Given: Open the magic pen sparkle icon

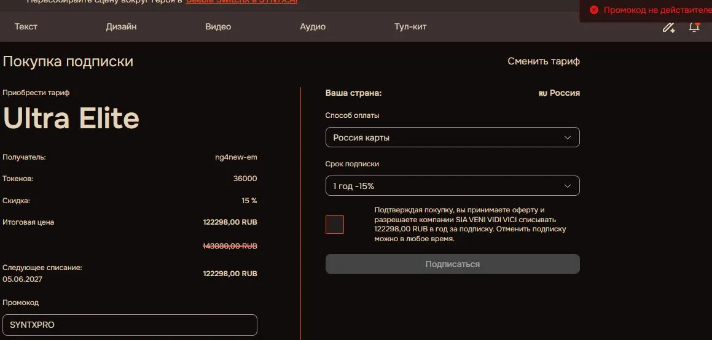Looking at the screenshot, I should (668, 27).
